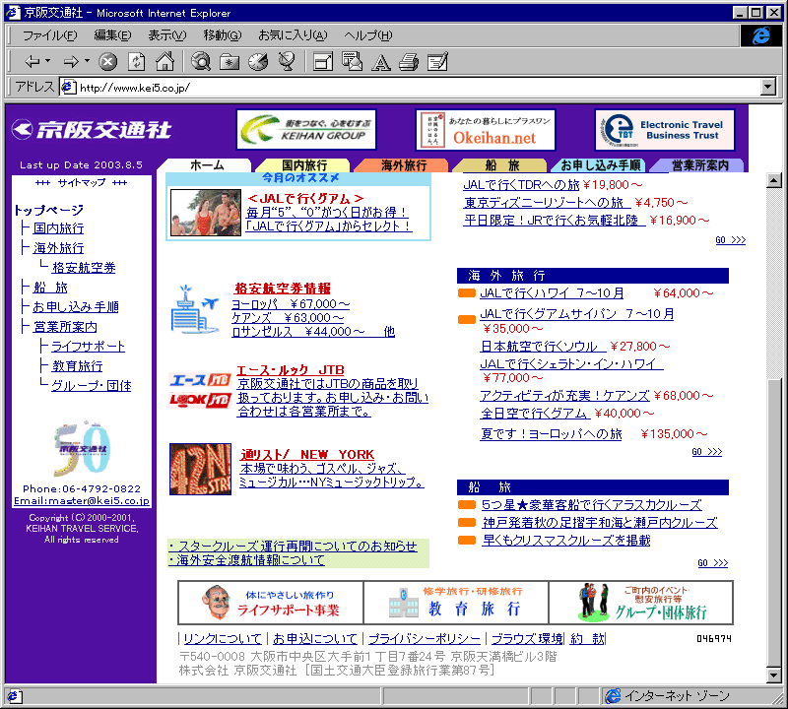Screen dimensions: 788x709
Task: Click the 教育旅行 banner button
Action: [x=456, y=603]
